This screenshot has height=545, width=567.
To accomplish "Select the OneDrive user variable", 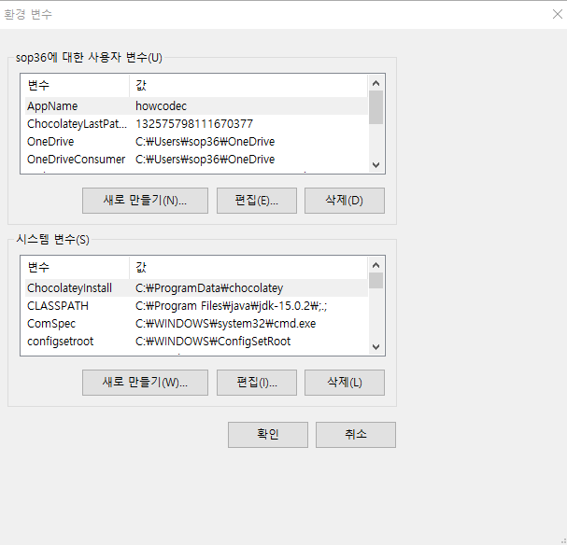I will [196, 142].
